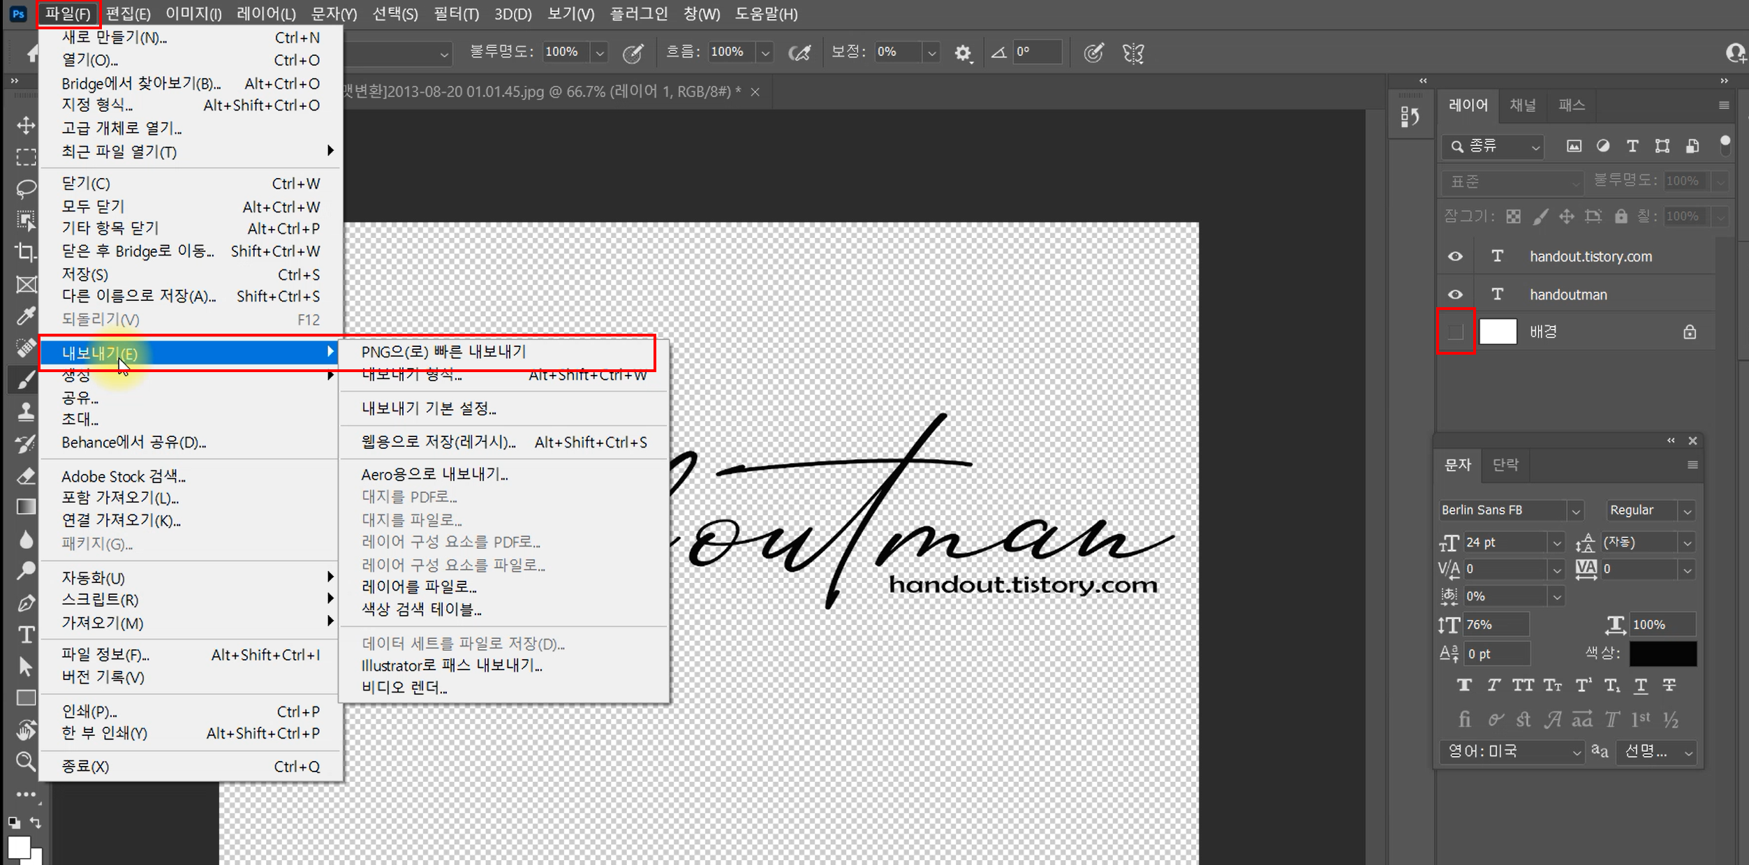Open the Berlin Sans FB font dropdown
This screenshot has width=1749, height=865.
pos(1575,511)
